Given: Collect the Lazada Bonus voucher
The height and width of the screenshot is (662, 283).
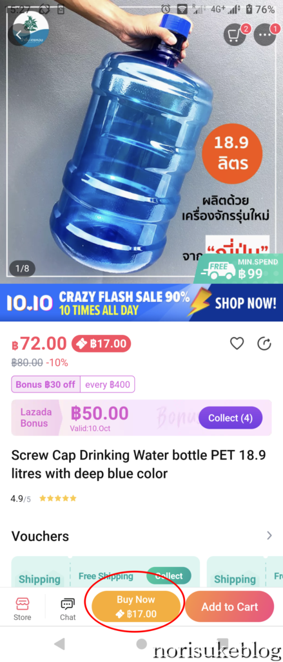Looking at the screenshot, I should (230, 418).
